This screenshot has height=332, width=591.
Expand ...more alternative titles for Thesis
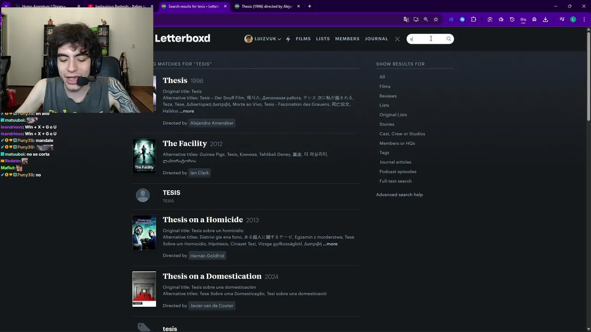pos(187,111)
